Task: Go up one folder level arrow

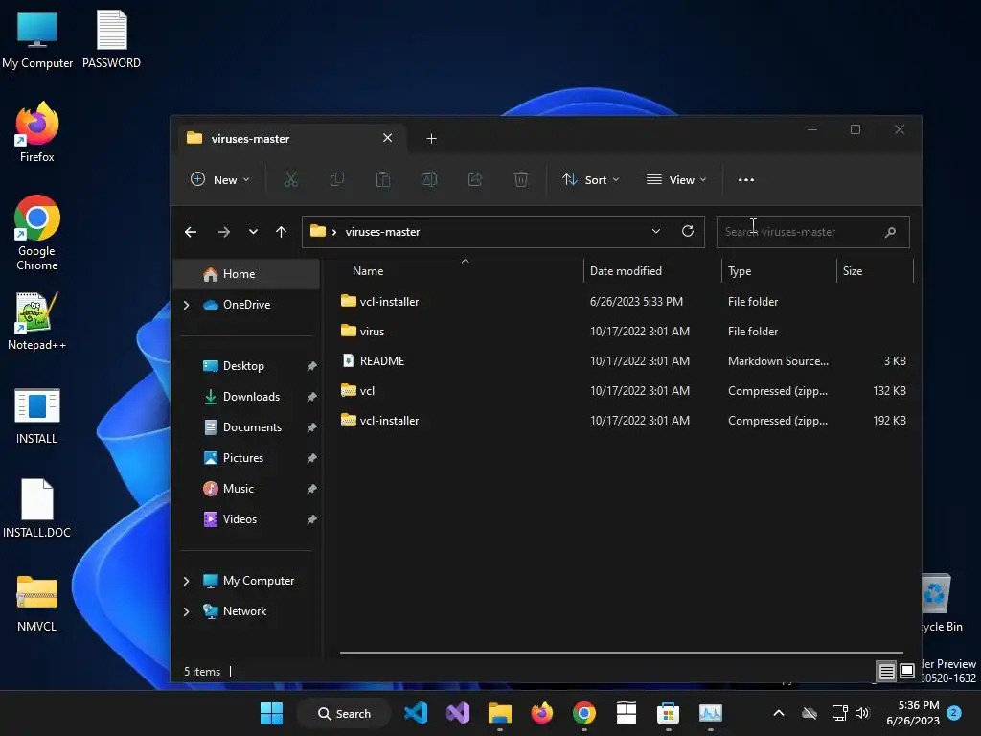Action: point(281,232)
